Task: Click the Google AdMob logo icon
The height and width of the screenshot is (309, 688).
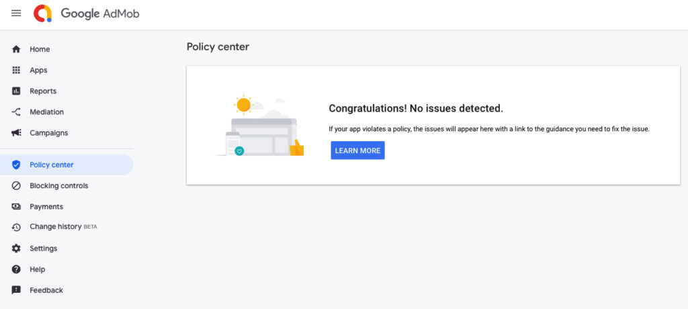Action: click(x=42, y=13)
